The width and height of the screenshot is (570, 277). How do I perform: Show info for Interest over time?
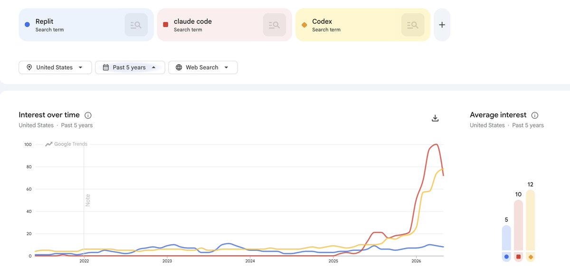[x=88, y=115]
